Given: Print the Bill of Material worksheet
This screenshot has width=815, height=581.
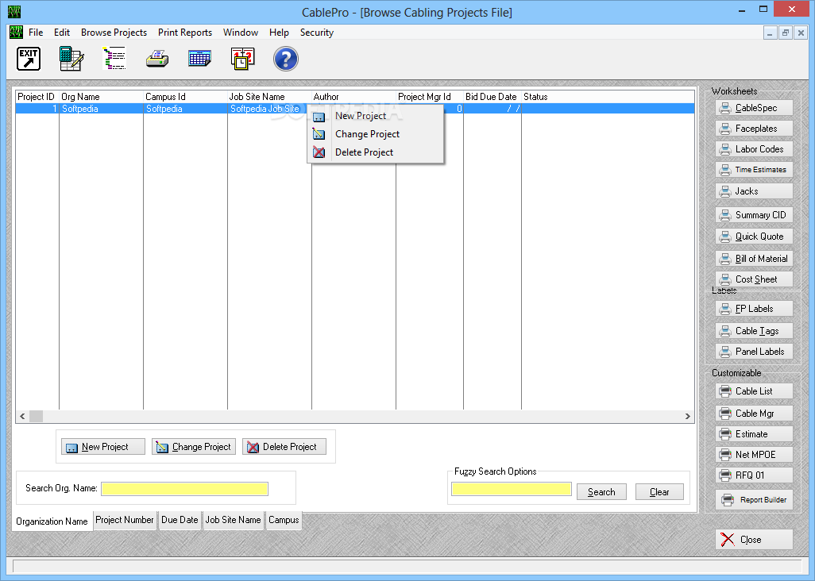Looking at the screenshot, I should (x=754, y=259).
